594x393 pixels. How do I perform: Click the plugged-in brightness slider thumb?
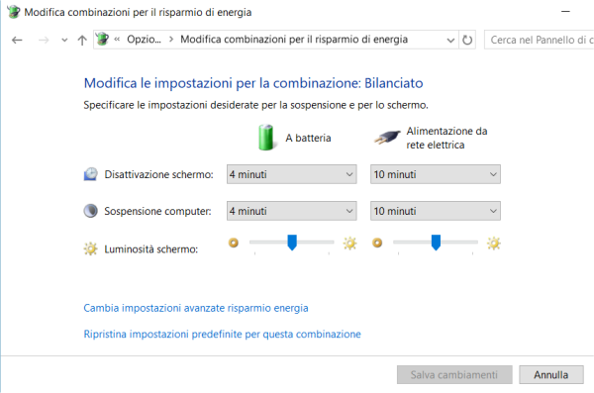click(436, 243)
